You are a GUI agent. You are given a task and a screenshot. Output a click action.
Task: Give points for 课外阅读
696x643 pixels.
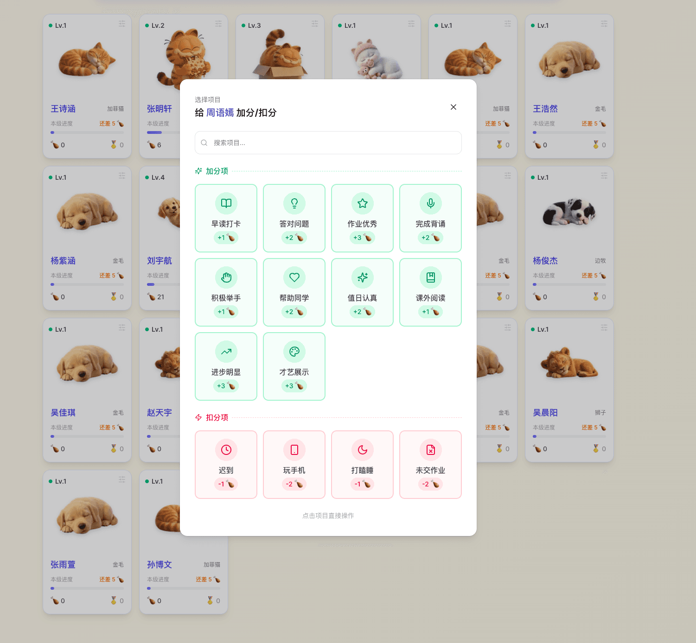tap(430, 292)
